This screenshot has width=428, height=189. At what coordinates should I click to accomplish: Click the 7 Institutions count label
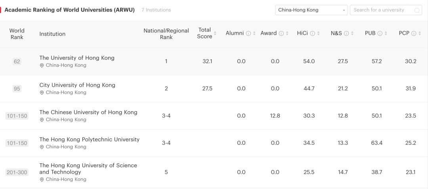pos(156,10)
